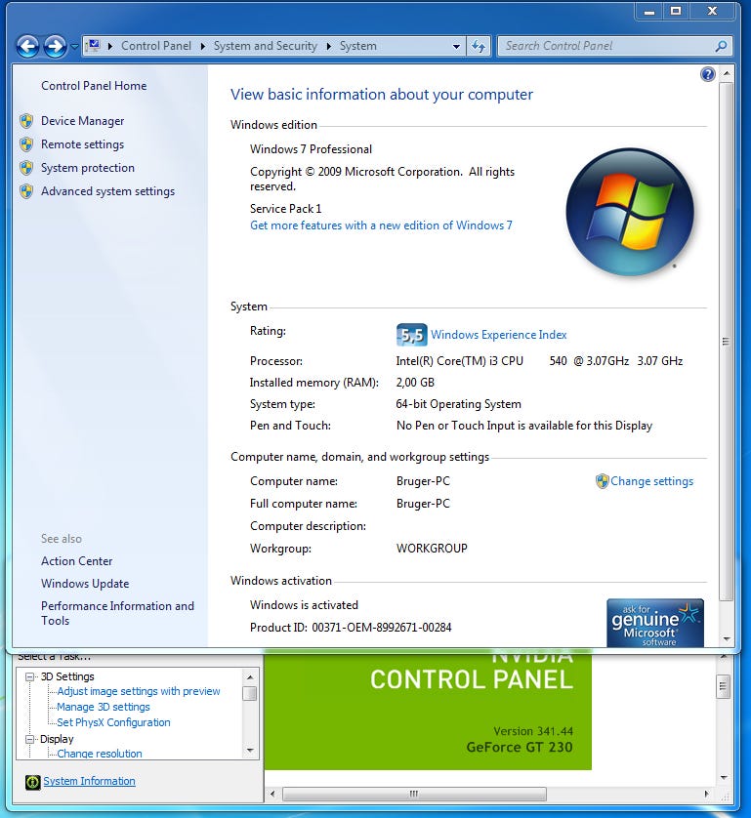Screen dimensions: 751x818
Task: Open the blue Help question mark
Action: point(708,74)
